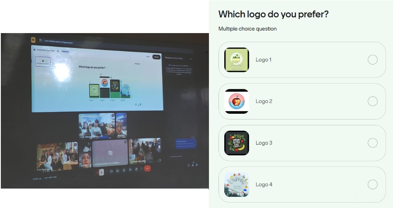
Task: Select the Logo 4 radio option
Action: pos(372,184)
